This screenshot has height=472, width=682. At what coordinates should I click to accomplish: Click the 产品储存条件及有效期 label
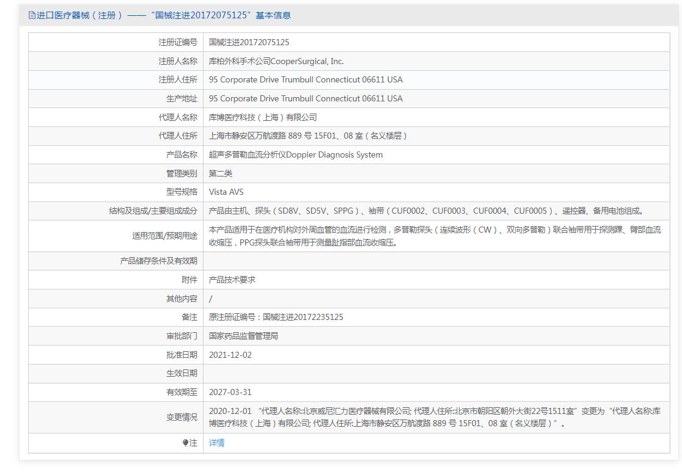coord(159,261)
